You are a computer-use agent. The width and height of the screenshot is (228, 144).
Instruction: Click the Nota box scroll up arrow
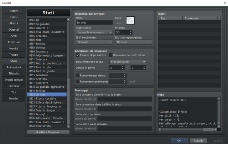pyautogui.click(x=219, y=99)
